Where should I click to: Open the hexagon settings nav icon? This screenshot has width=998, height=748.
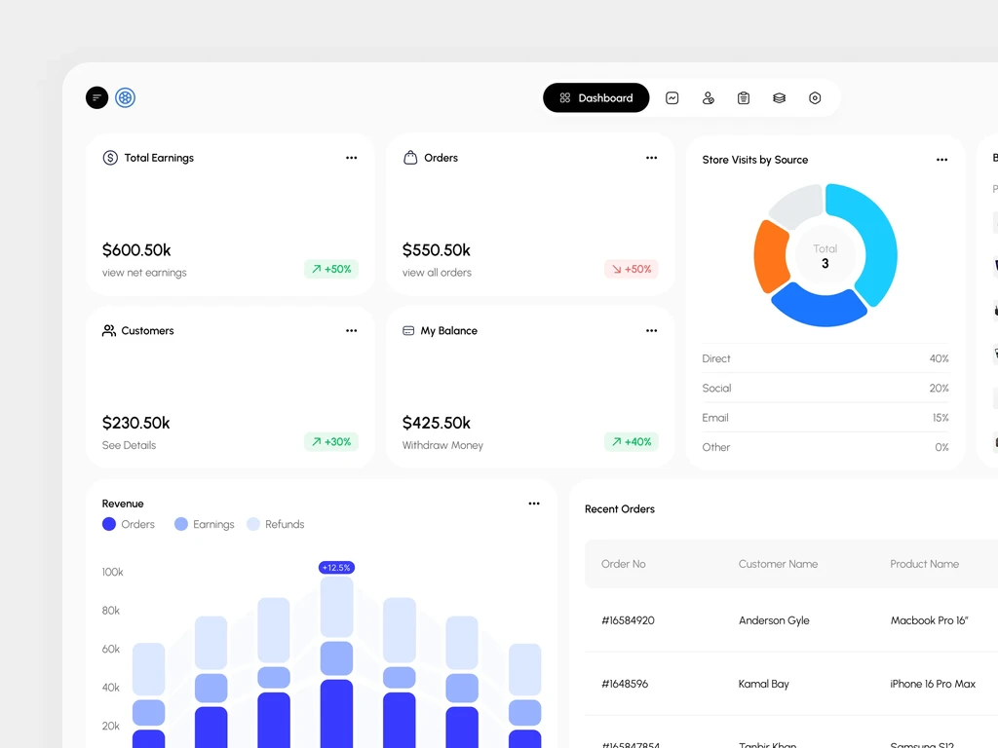(x=815, y=98)
